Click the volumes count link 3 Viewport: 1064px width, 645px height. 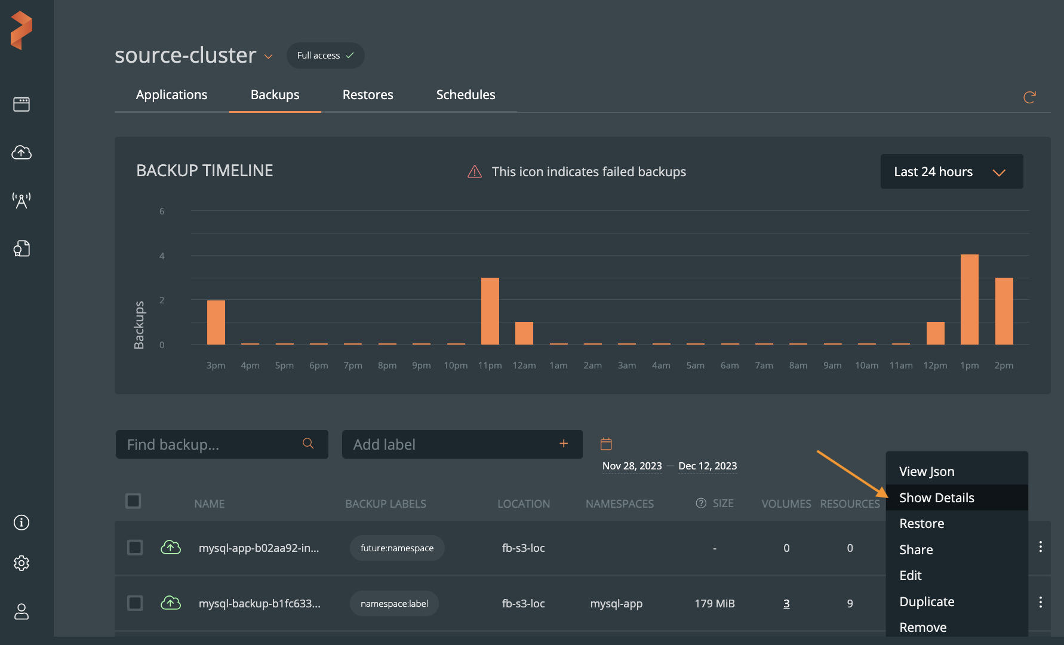(786, 604)
